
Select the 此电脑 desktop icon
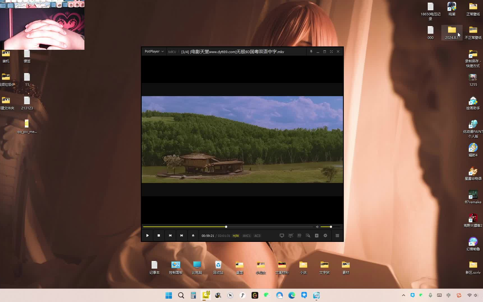point(197,268)
